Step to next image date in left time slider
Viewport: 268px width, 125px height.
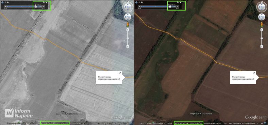pos(43,6)
